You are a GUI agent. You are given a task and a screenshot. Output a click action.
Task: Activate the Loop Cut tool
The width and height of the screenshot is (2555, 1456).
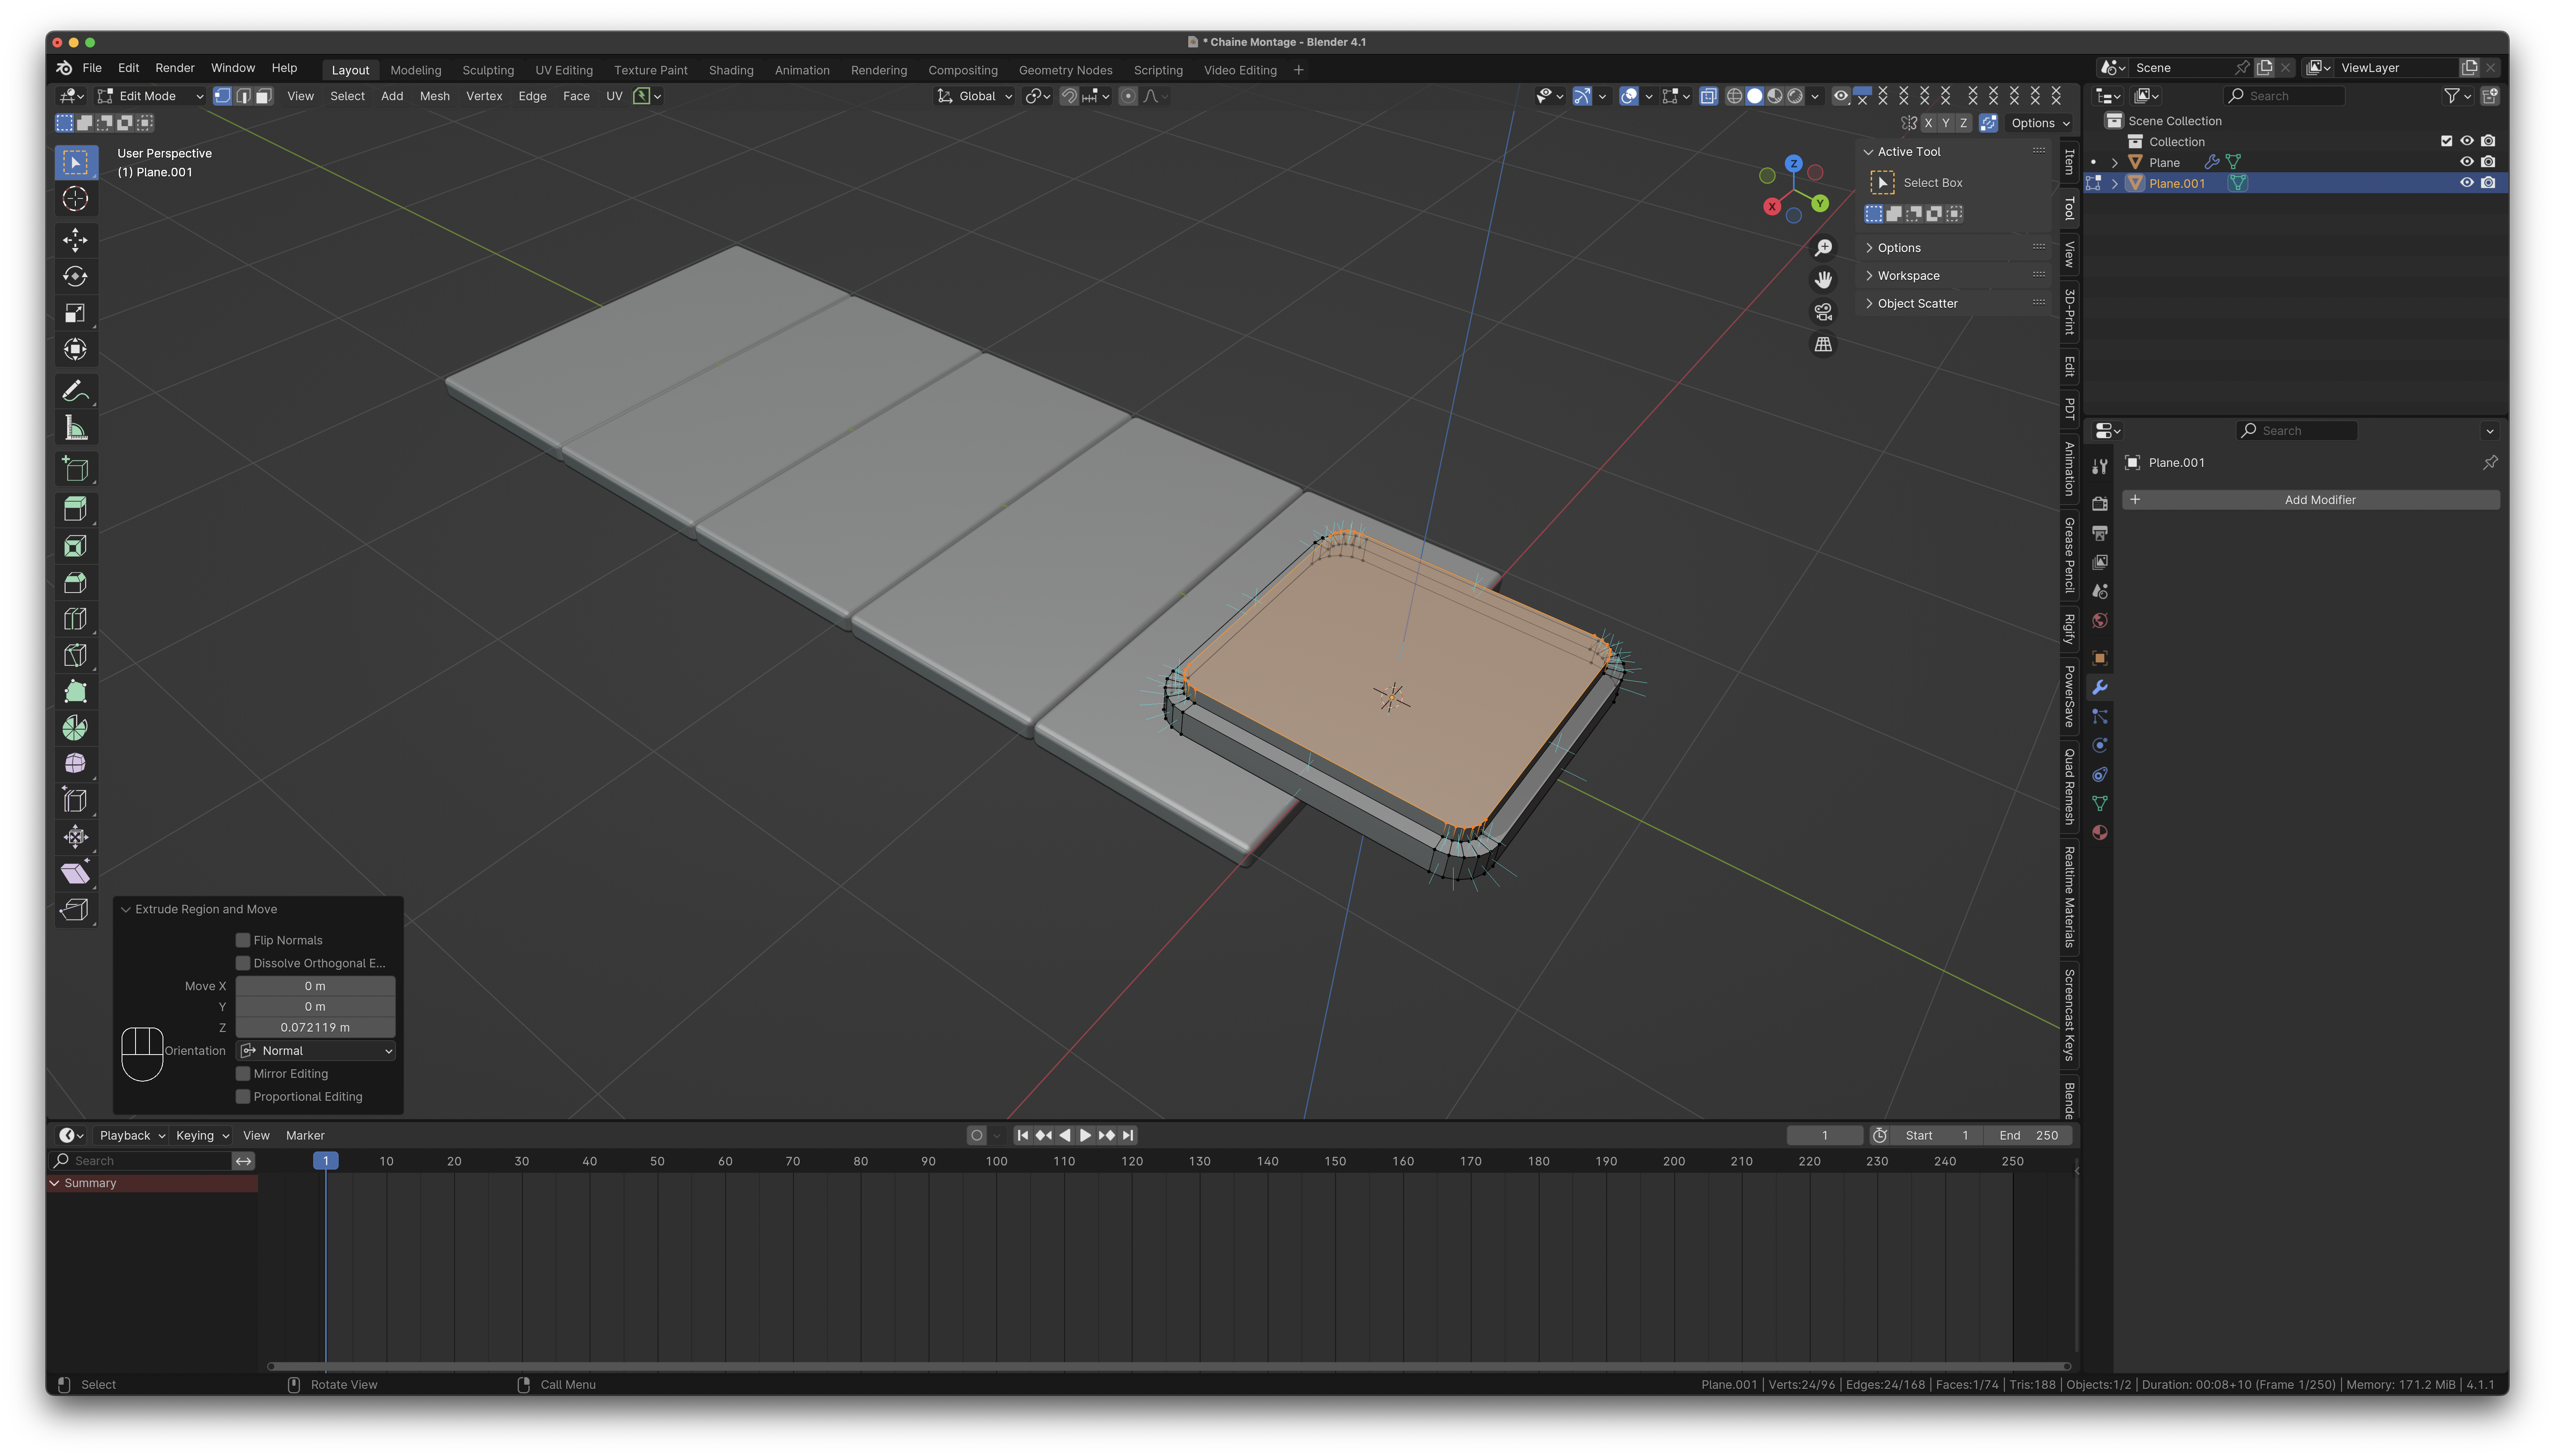75,619
